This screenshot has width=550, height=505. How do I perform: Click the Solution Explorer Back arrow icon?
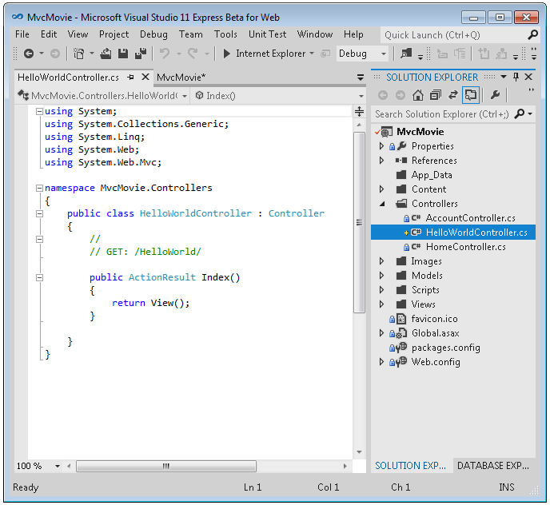coord(383,95)
